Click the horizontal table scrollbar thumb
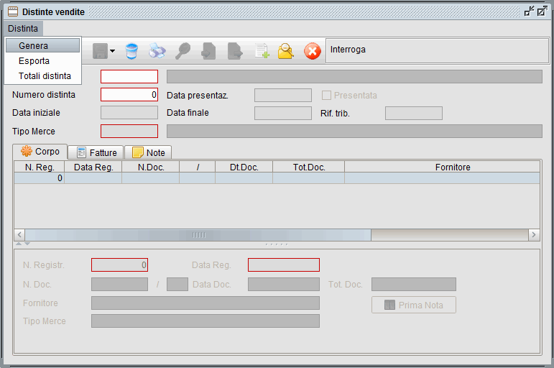Viewport: 554px width, 368px height. click(x=198, y=235)
